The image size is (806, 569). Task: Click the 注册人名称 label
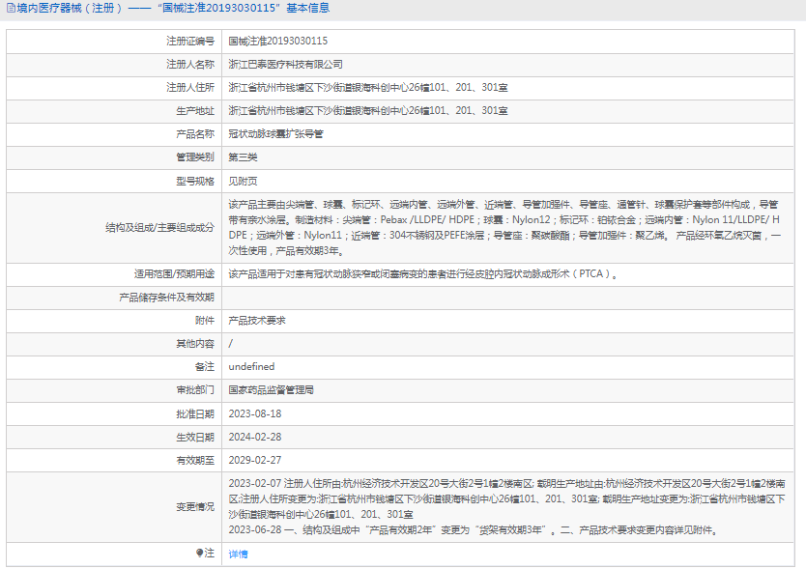(x=190, y=65)
